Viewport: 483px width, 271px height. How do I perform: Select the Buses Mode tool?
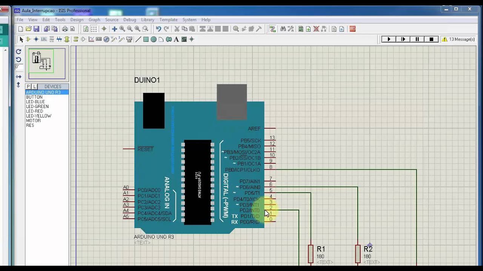(59, 39)
